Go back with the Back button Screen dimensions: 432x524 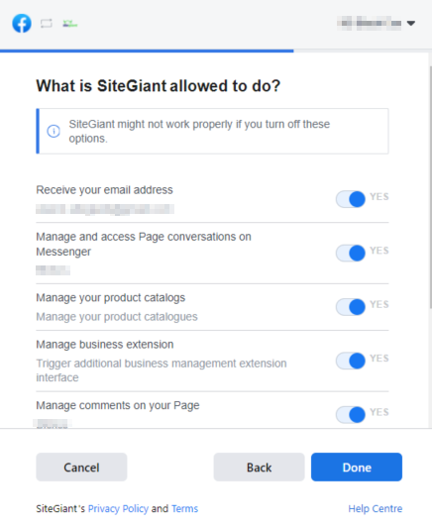pos(260,468)
